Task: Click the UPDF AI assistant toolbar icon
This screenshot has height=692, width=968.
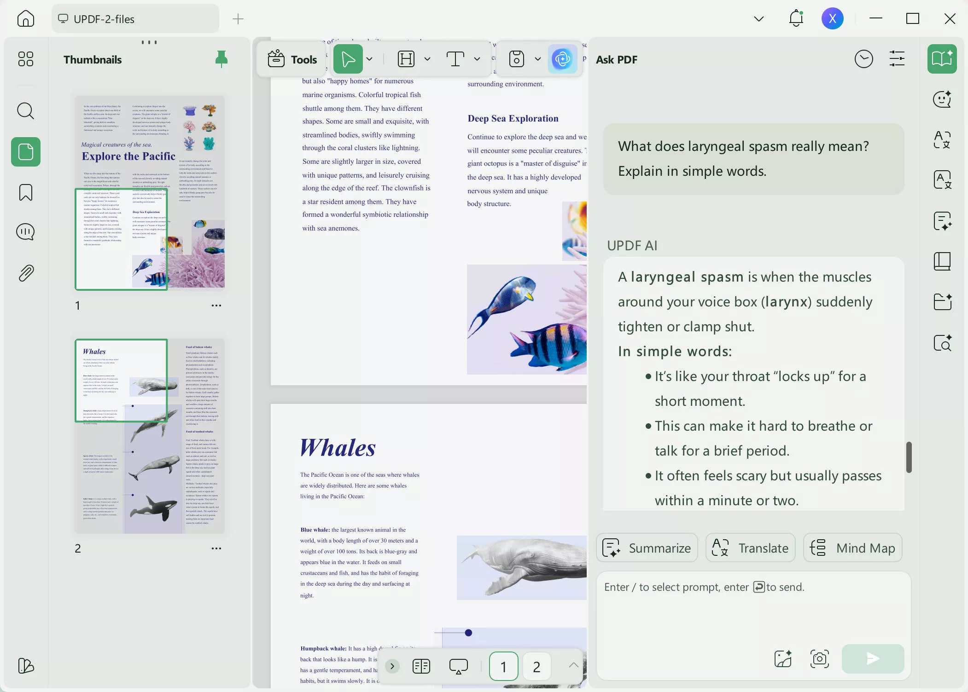Action: point(562,59)
